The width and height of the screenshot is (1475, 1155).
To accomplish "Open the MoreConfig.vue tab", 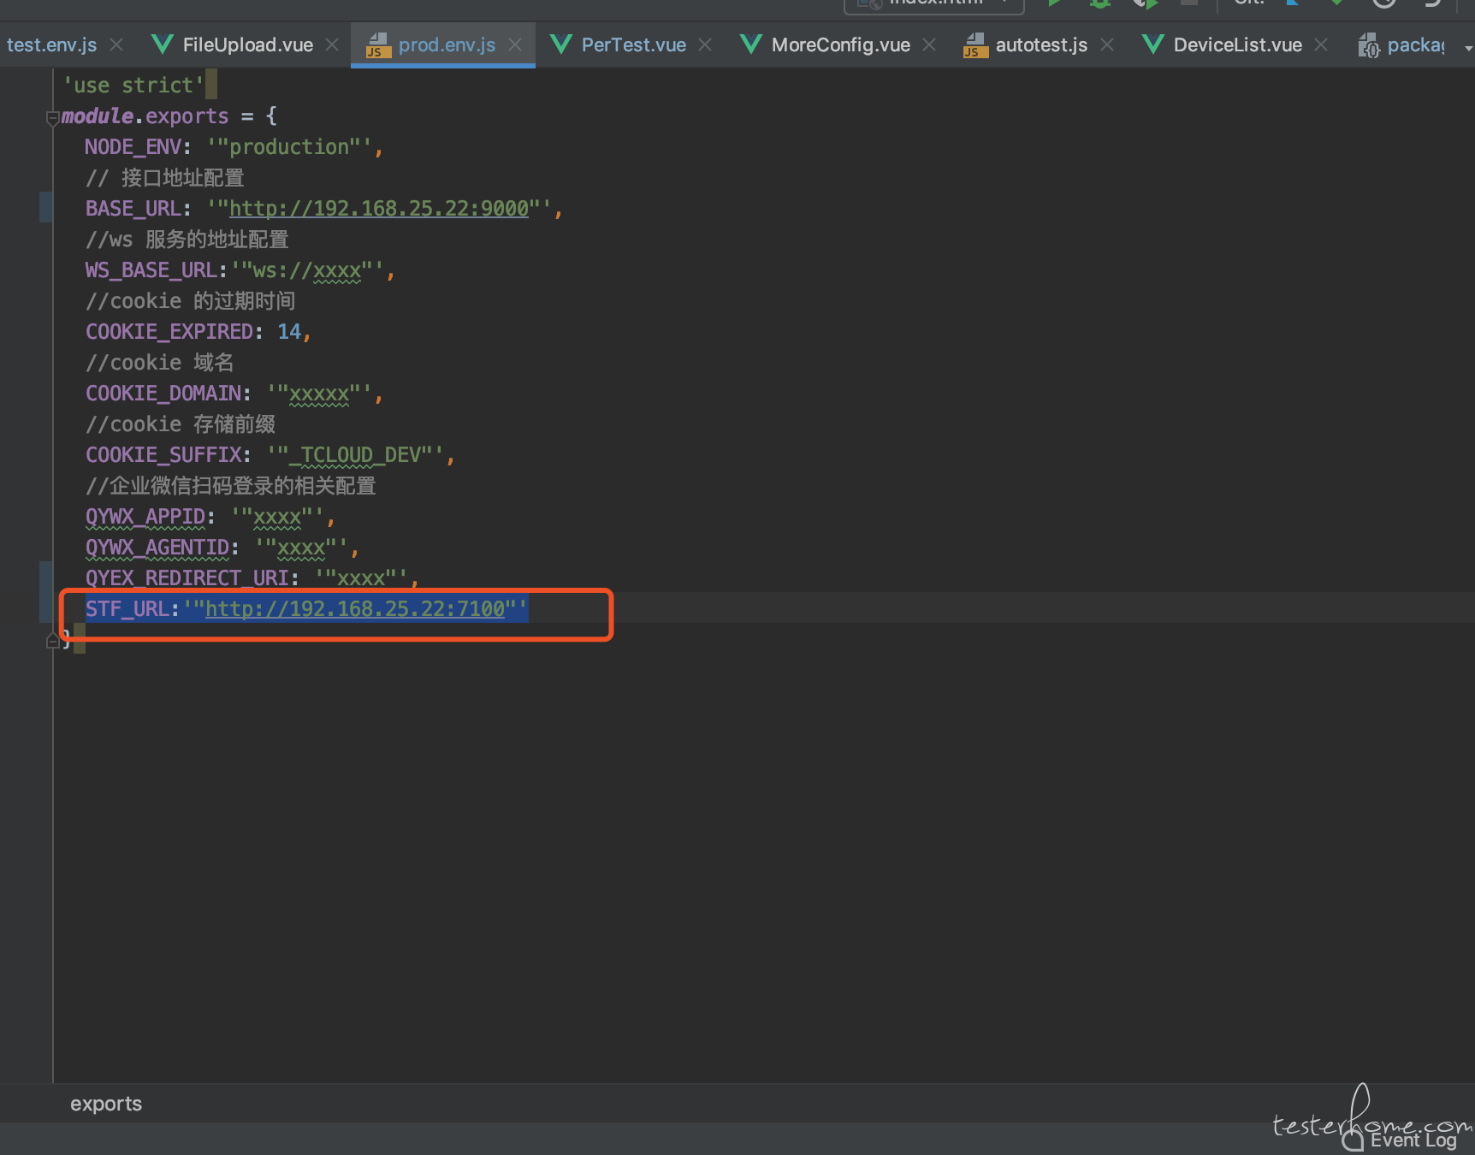I will 840,44.
